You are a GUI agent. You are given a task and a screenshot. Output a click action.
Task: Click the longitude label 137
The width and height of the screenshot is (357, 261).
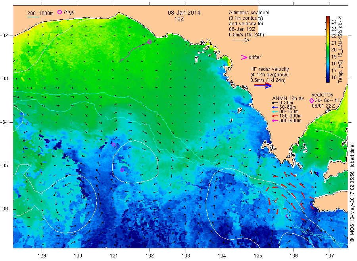pos(330,256)
